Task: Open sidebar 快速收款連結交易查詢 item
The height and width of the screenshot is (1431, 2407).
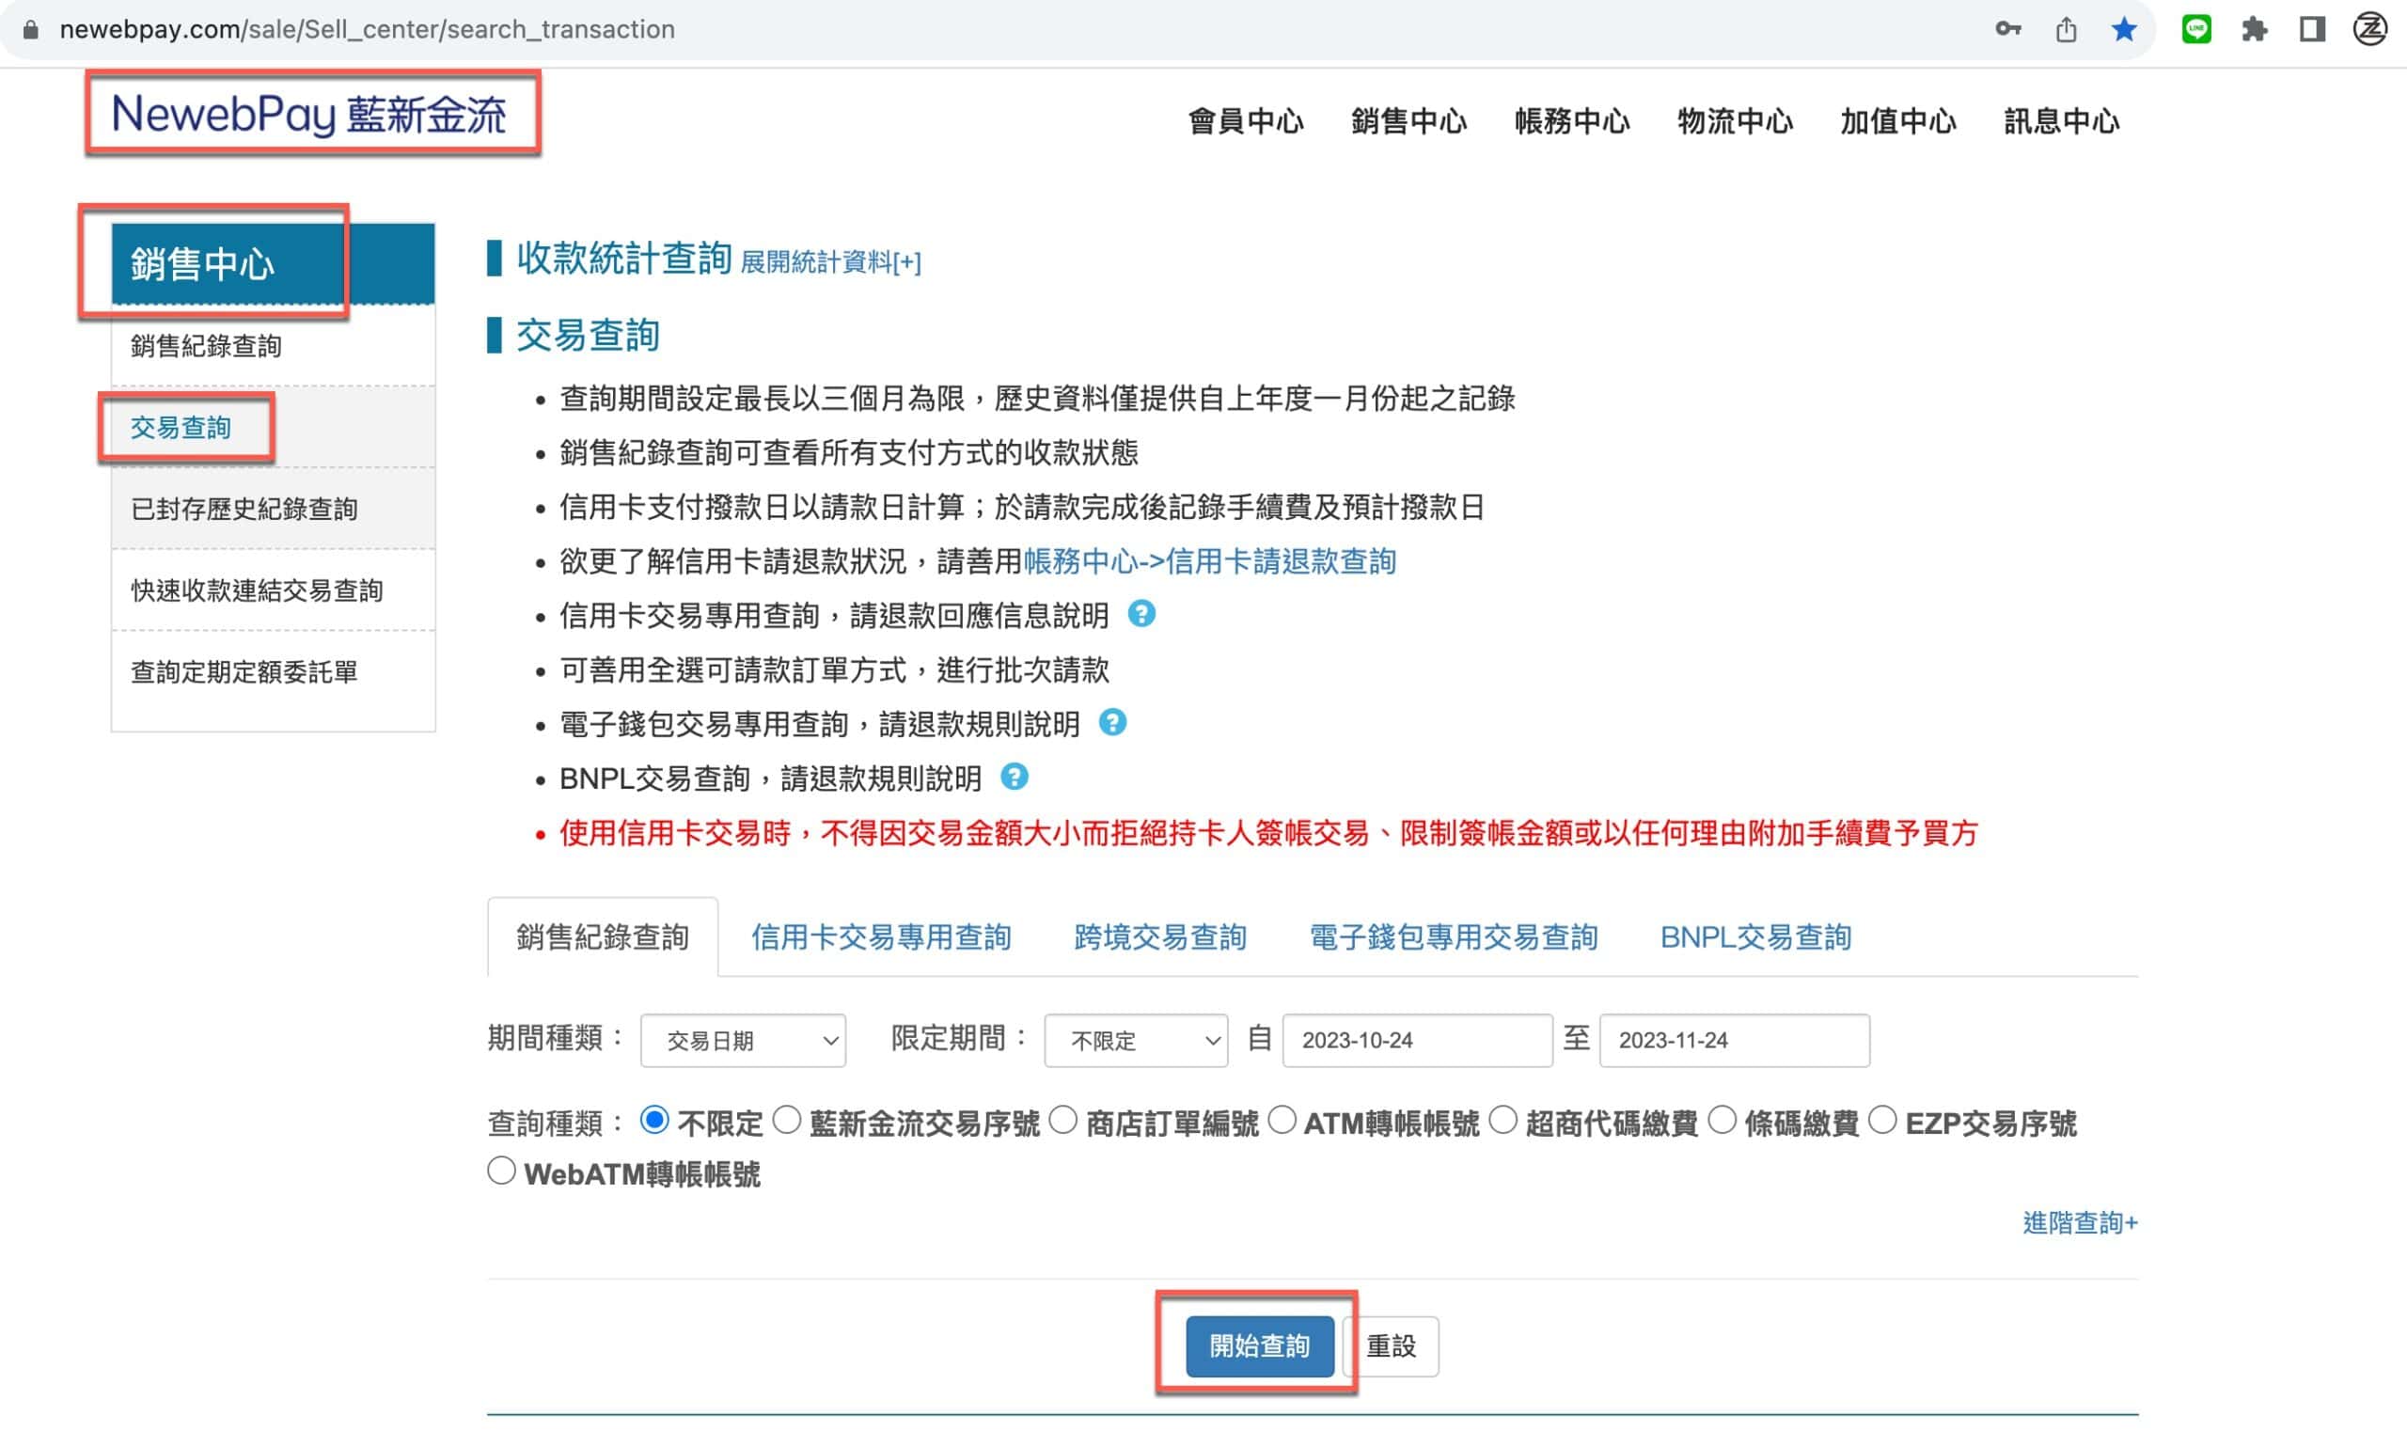Action: pyautogui.click(x=273, y=590)
